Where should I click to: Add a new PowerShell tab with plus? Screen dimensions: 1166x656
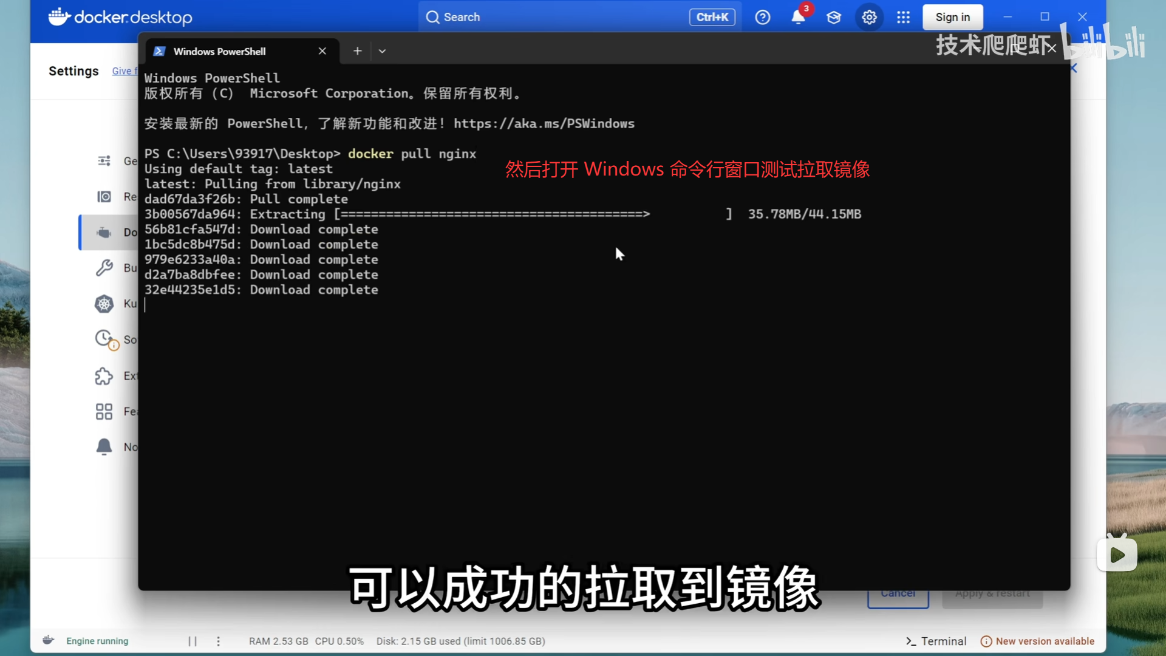[357, 51]
